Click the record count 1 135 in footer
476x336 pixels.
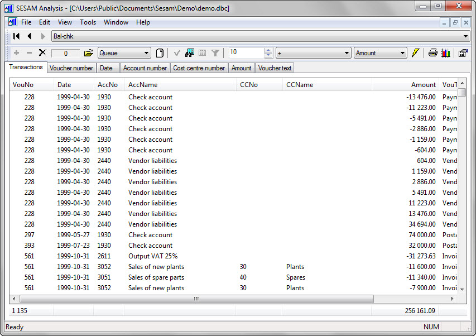tap(20, 311)
